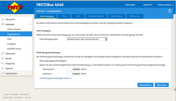The width and height of the screenshot is (176, 101).
Task: Switch to the Internetzugang tab
Action: point(46,16)
